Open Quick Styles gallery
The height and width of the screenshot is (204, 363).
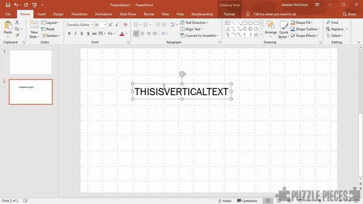tap(284, 29)
